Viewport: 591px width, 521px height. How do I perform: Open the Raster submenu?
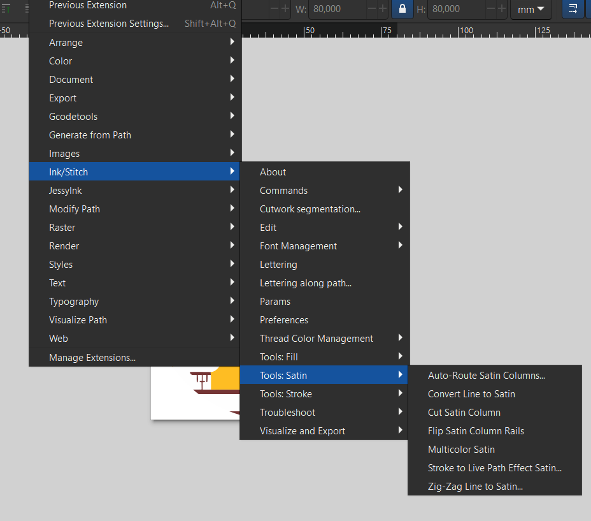coord(134,228)
